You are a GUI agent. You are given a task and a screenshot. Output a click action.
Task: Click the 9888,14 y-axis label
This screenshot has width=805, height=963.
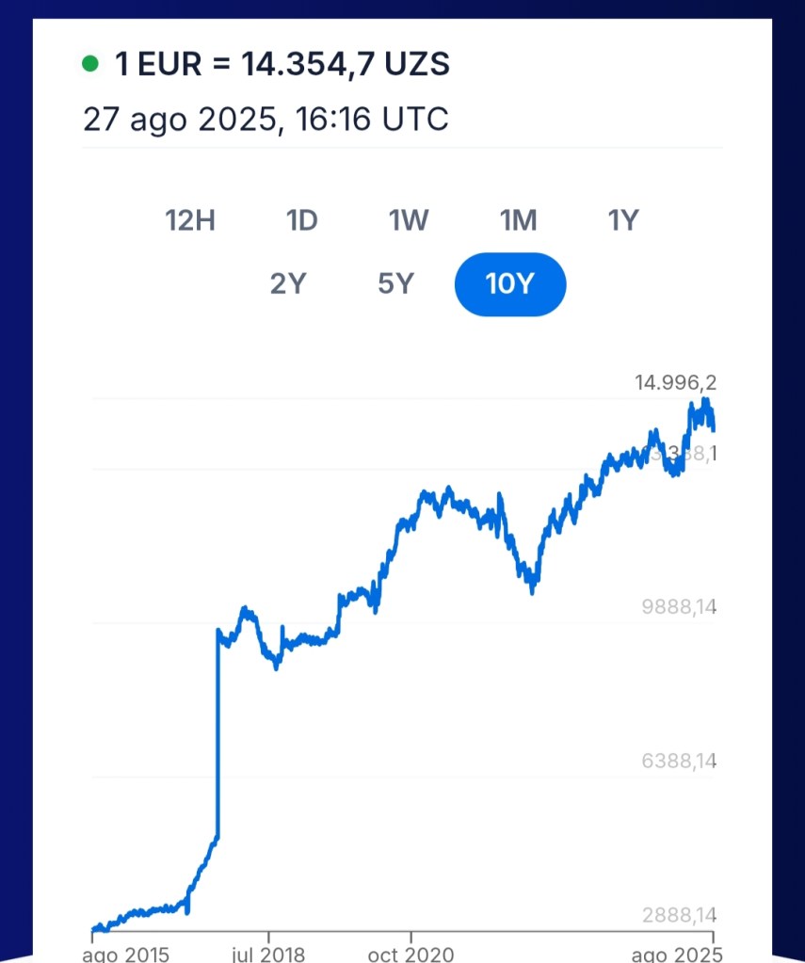(x=679, y=606)
